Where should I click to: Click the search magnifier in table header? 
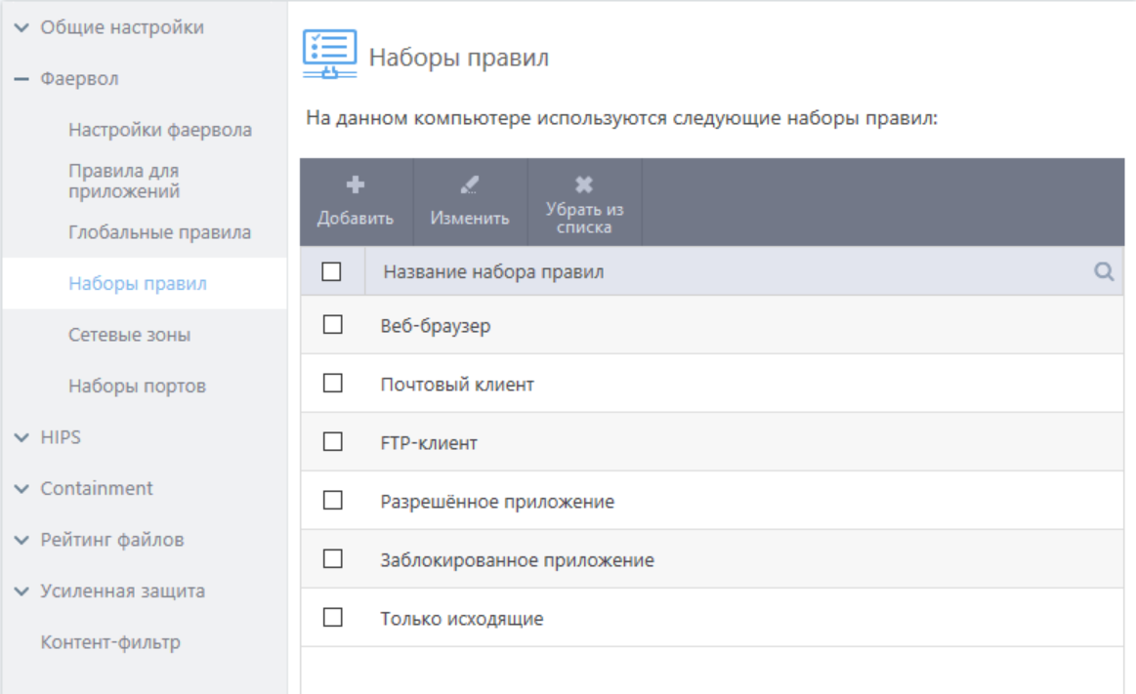[x=1104, y=272]
